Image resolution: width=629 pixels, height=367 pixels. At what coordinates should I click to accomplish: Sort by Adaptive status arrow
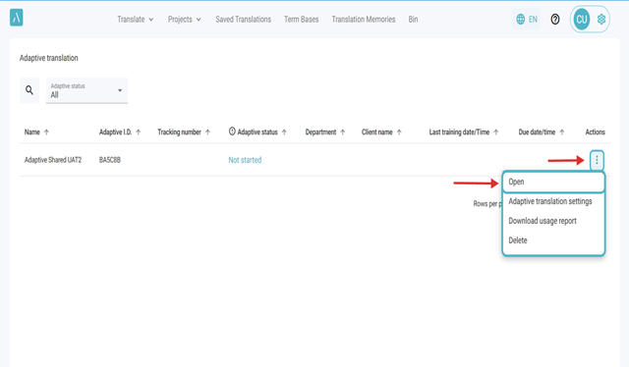[x=284, y=132]
